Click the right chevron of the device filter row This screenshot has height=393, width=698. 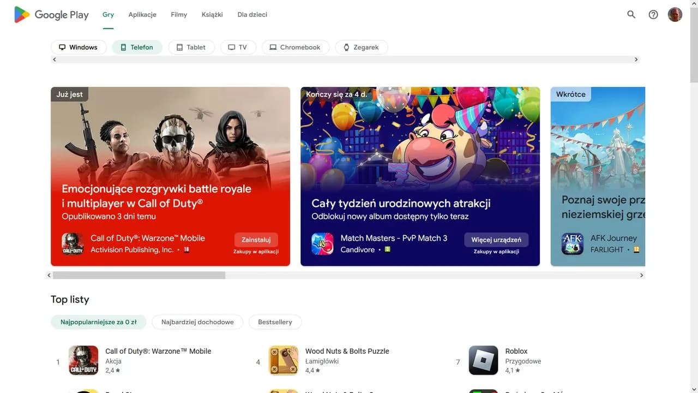[636, 59]
